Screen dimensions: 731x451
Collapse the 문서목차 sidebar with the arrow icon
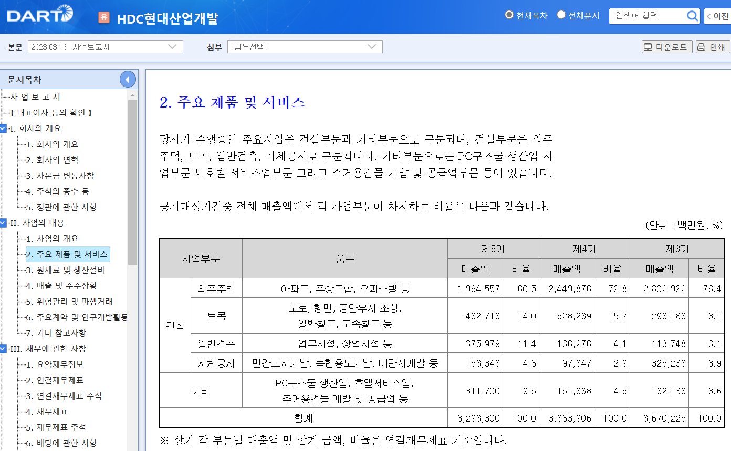[x=128, y=79]
